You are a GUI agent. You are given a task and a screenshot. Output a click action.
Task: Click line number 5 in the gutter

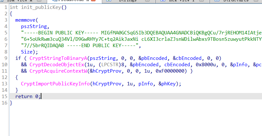6,33
